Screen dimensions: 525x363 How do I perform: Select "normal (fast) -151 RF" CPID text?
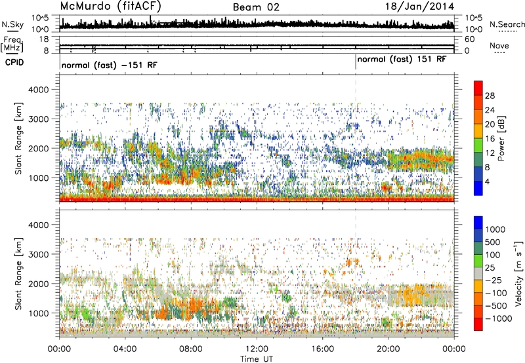coord(109,65)
